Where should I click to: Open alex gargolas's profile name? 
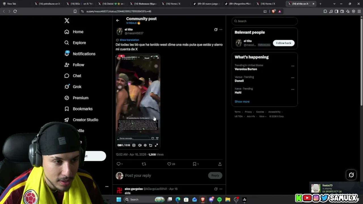134,189
